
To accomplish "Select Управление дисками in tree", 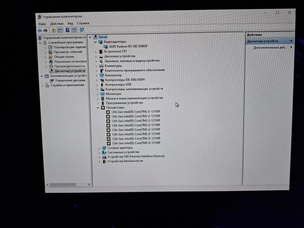I will 70,80.
